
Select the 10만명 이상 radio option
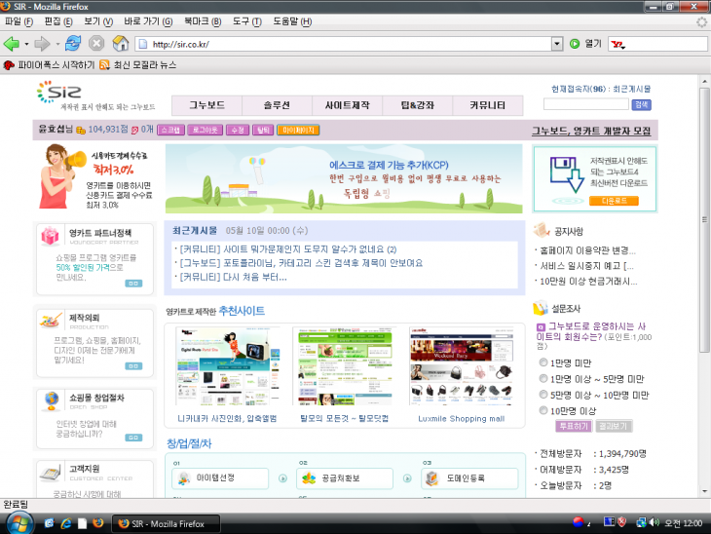543,410
